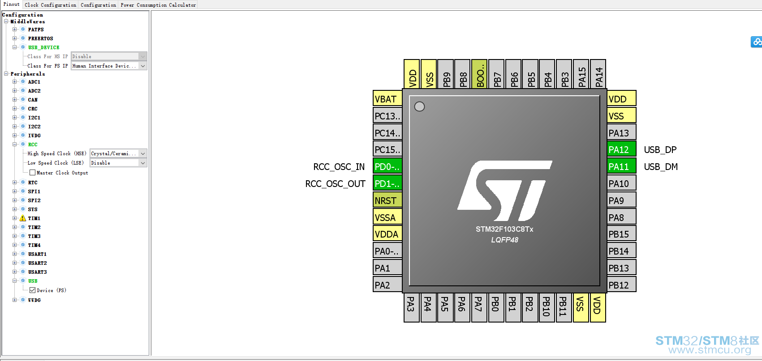Viewport: 762px width, 361px height.
Task: Click the BOOT0 pin on top row
Action: pyautogui.click(x=480, y=74)
